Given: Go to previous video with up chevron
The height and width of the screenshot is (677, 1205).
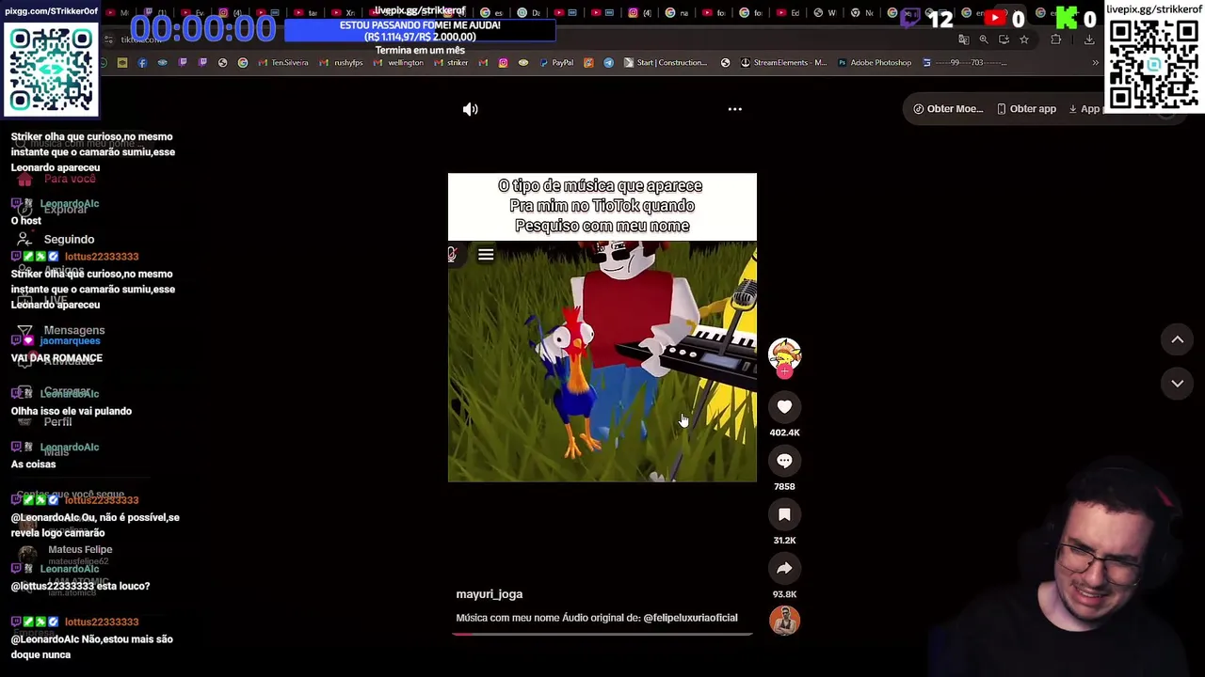Looking at the screenshot, I should click(1177, 339).
